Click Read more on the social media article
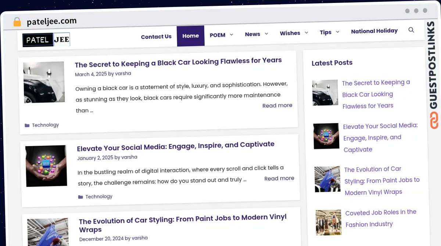This screenshot has height=246, width=441. [279, 178]
